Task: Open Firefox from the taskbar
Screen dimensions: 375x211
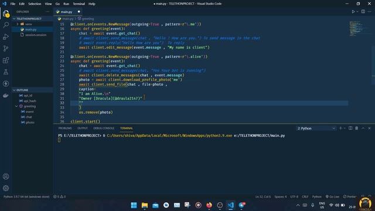Action: [x=209, y=205]
